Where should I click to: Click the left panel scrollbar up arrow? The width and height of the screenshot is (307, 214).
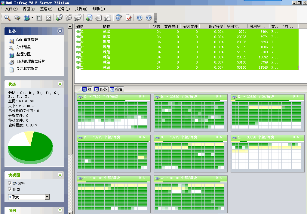[x=70, y=26]
